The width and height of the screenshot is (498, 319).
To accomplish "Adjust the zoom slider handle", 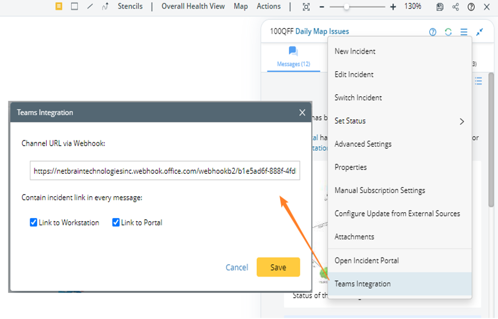I will point(347,7).
